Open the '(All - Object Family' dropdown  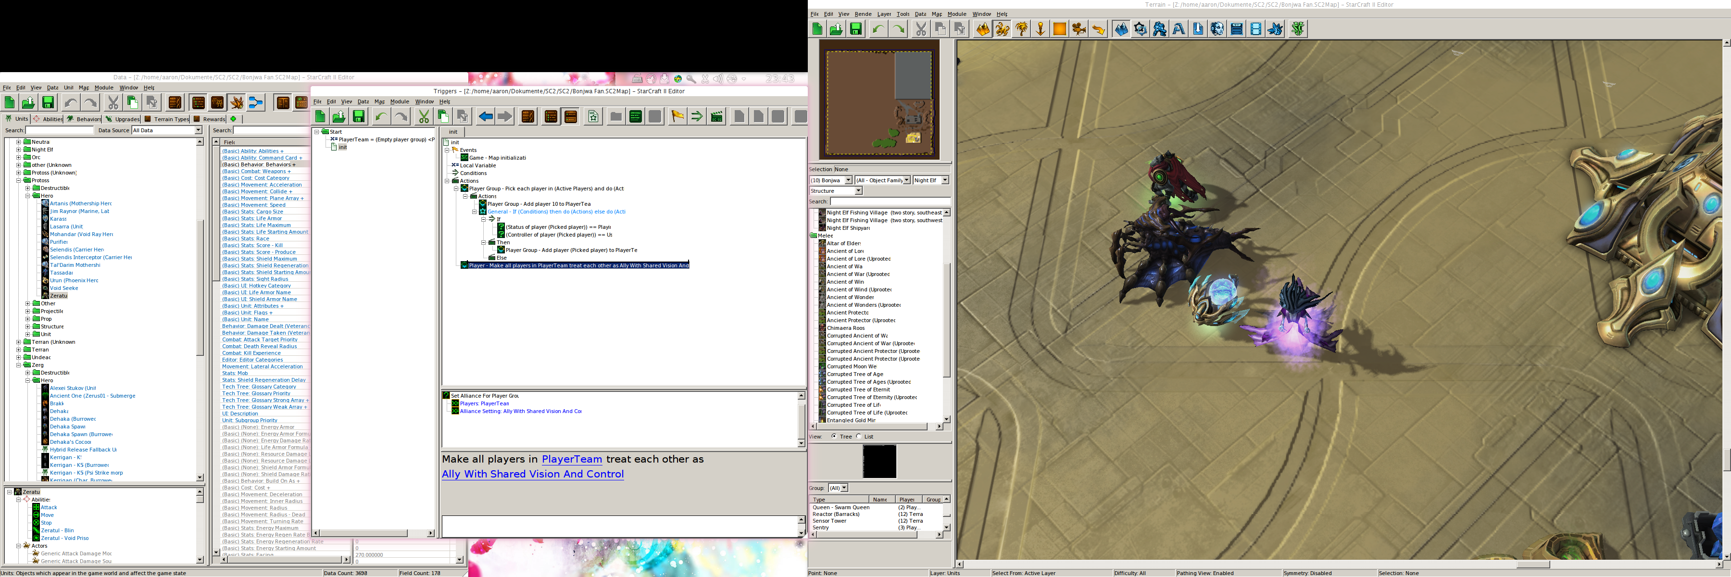[x=882, y=180]
